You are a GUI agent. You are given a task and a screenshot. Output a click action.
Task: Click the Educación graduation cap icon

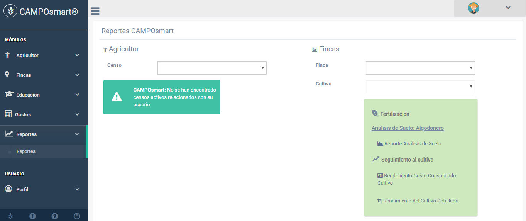[9, 94]
